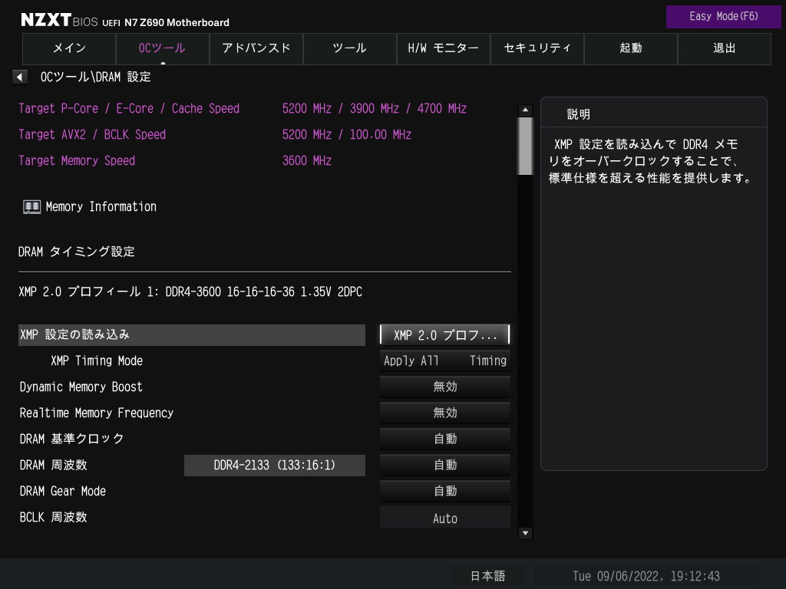The image size is (786, 589).
Task: Click XMP 2.0 プロフィール 1 DDR4-3600 line
Action: [x=190, y=291]
